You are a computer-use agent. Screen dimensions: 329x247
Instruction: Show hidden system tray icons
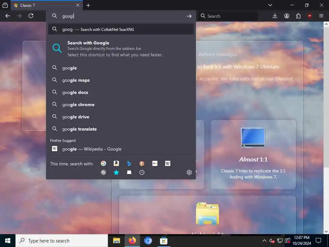(x=264, y=241)
